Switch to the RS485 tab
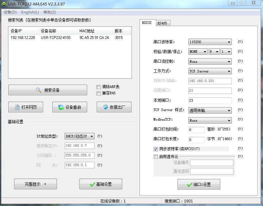263x206 pixels. pyautogui.click(x=162, y=23)
